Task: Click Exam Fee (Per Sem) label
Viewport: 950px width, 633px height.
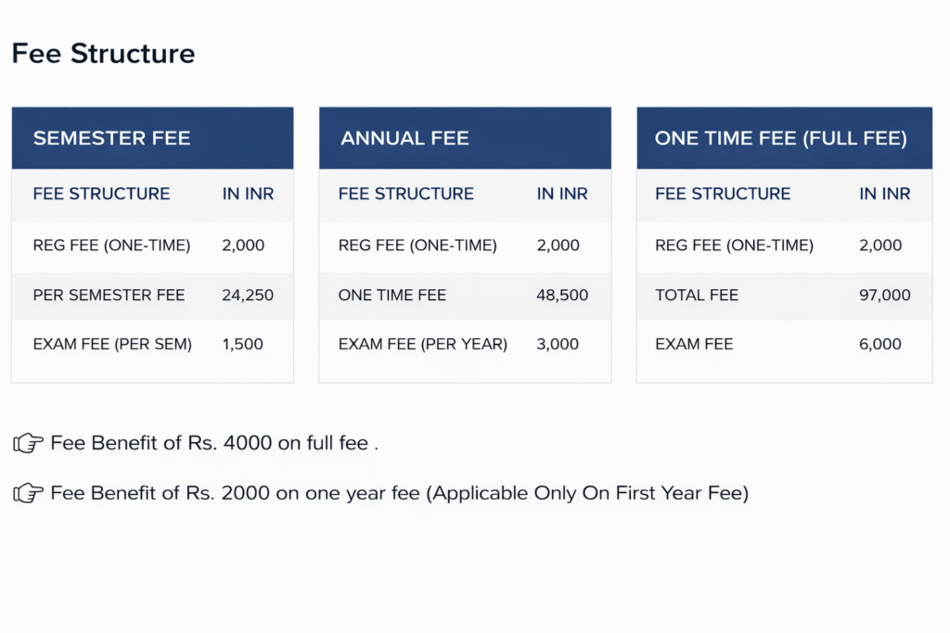Action: click(112, 345)
